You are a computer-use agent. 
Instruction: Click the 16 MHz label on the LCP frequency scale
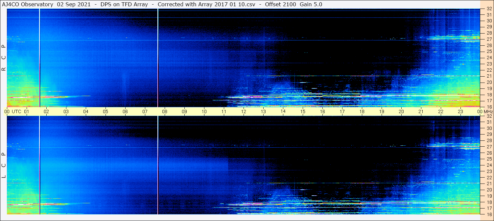click(489, 214)
